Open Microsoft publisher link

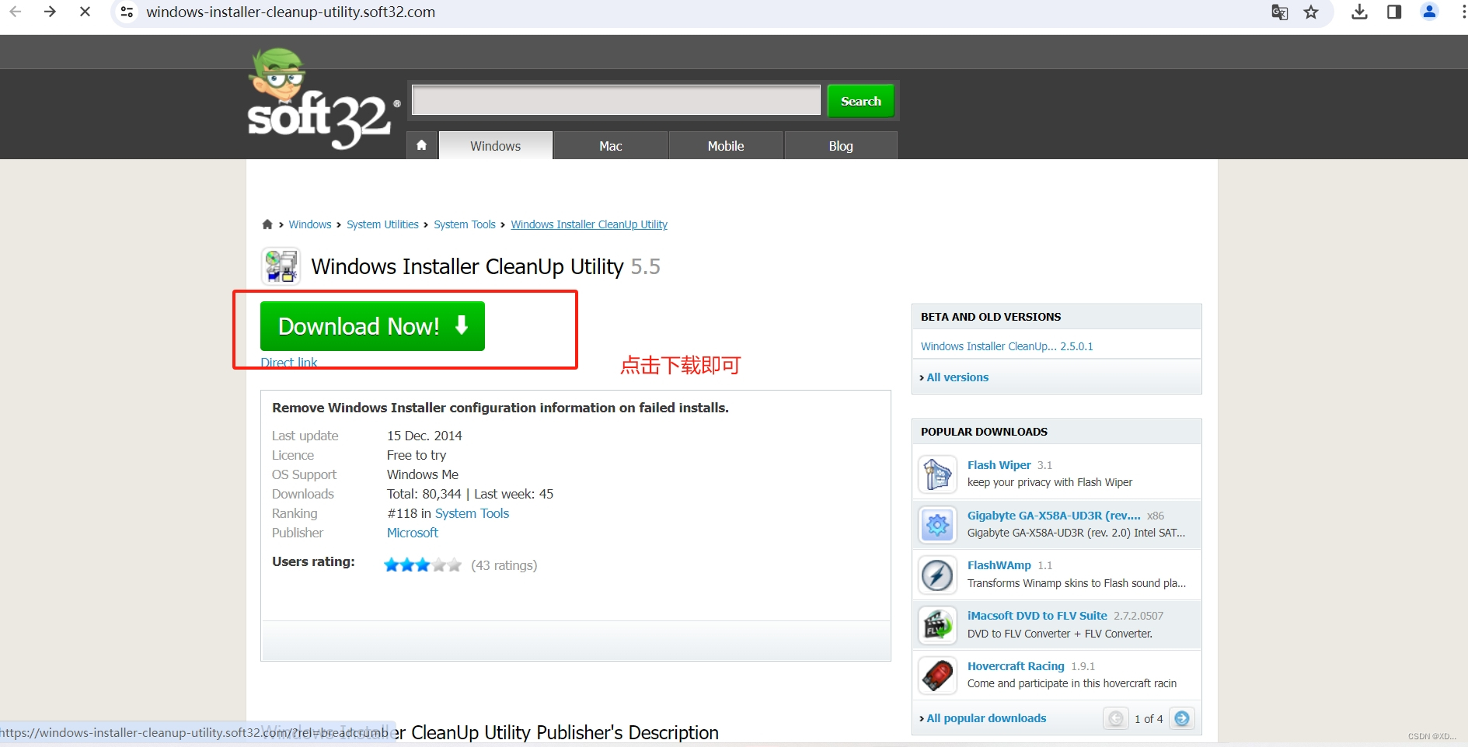pyautogui.click(x=413, y=533)
